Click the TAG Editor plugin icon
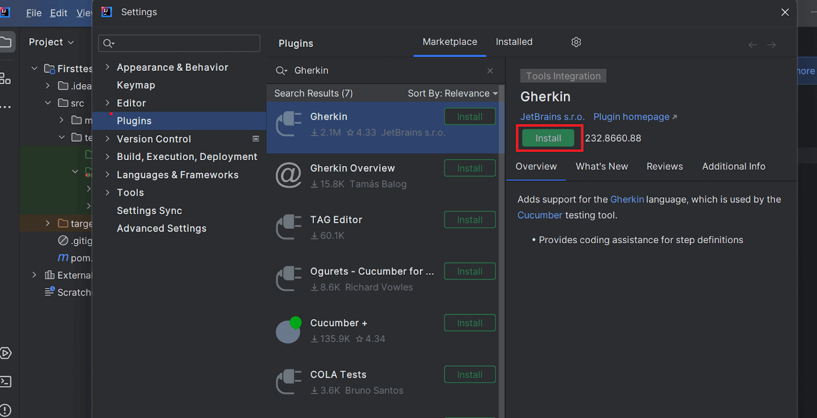Image resolution: width=817 pixels, height=418 pixels. 289,227
